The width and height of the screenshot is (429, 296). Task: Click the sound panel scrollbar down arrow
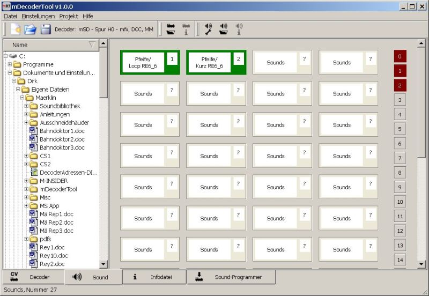(421, 264)
